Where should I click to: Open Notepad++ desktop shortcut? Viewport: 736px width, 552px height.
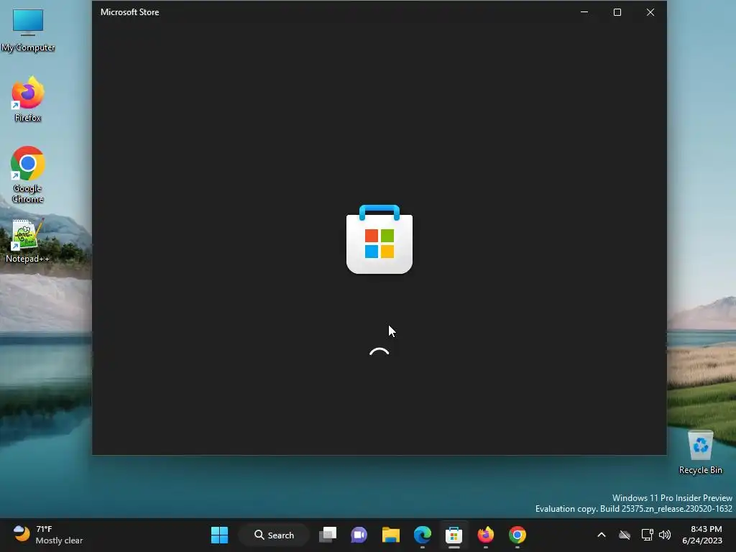(x=27, y=241)
